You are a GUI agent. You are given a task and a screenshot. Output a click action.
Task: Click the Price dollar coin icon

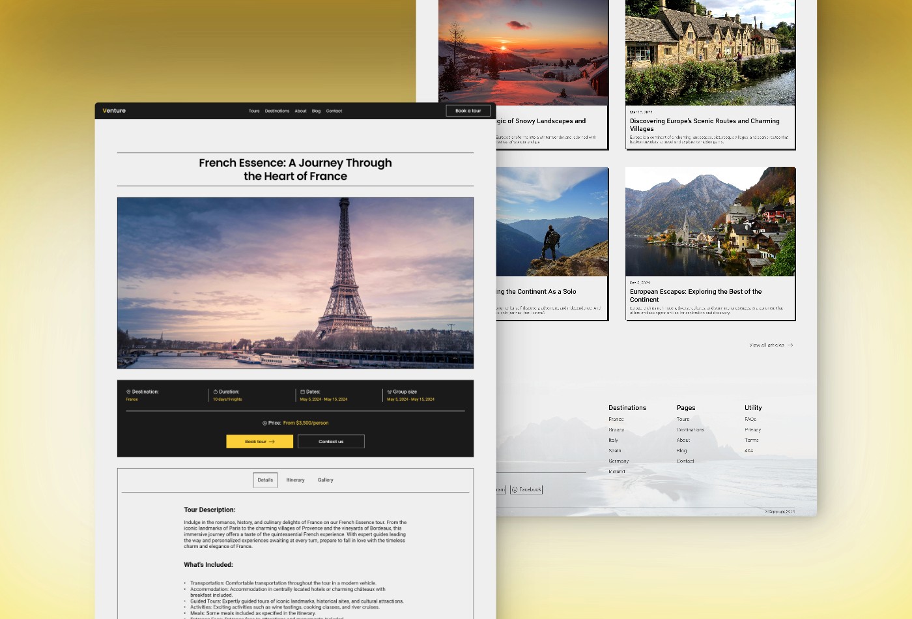[264, 423]
